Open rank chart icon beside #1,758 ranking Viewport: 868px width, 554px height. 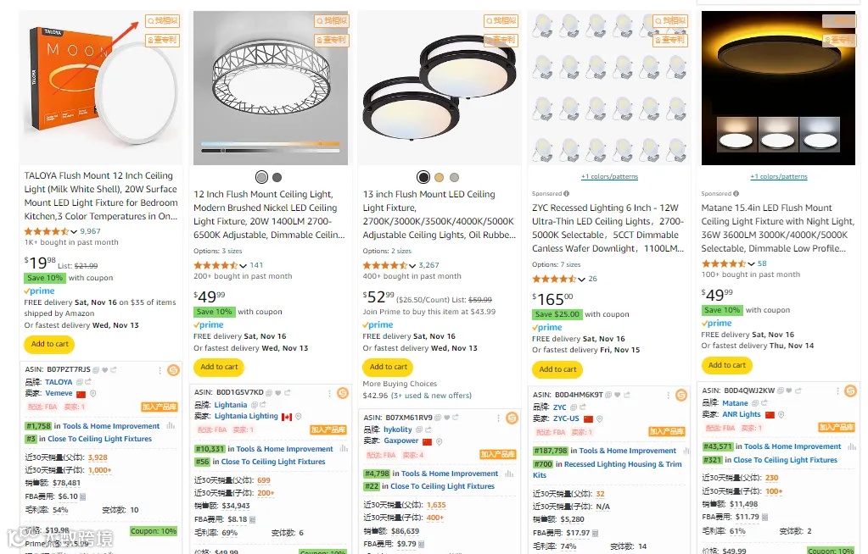pyautogui.click(x=171, y=426)
